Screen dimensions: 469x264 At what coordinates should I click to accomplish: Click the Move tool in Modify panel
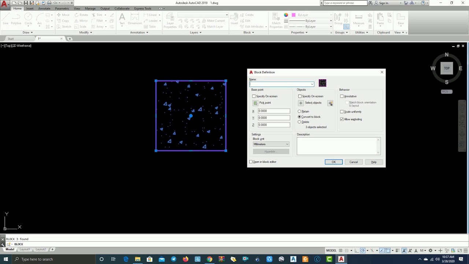pyautogui.click(x=63, y=15)
